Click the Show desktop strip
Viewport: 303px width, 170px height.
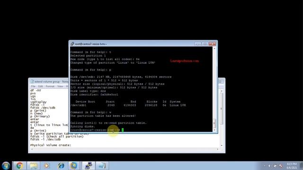tap(301, 166)
